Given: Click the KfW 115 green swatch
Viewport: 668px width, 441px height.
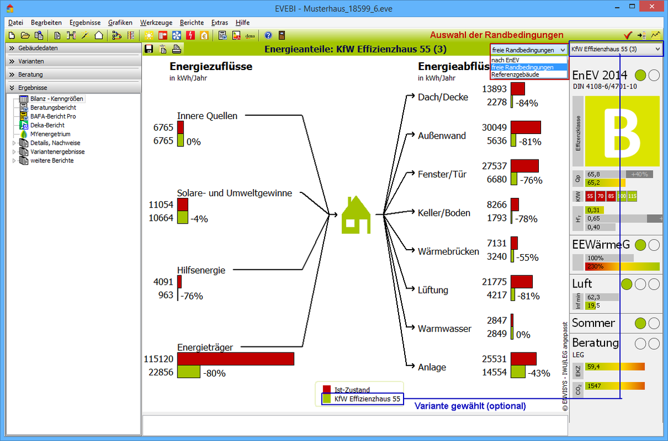Looking at the screenshot, I should pos(632,196).
